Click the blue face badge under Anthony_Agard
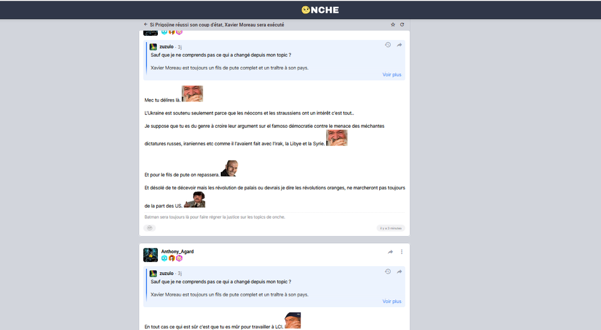The height and width of the screenshot is (330, 601). [164, 258]
